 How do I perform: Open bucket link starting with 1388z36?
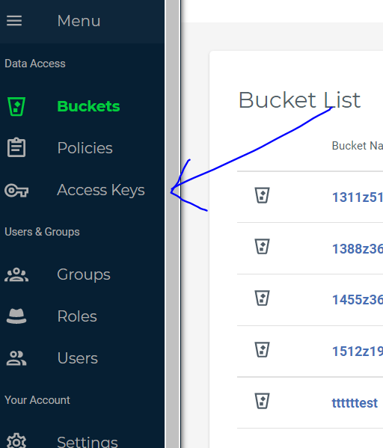pos(358,248)
